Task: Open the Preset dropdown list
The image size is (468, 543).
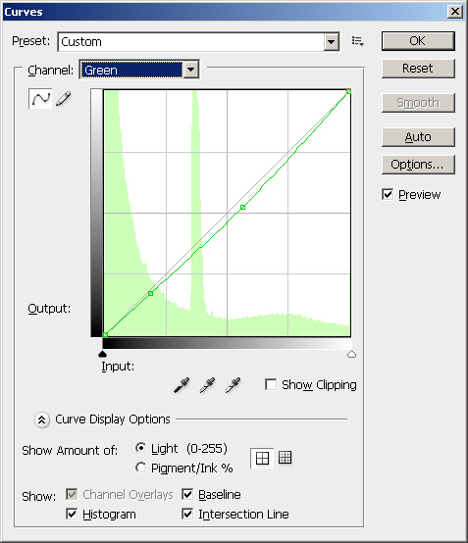Action: 332,42
